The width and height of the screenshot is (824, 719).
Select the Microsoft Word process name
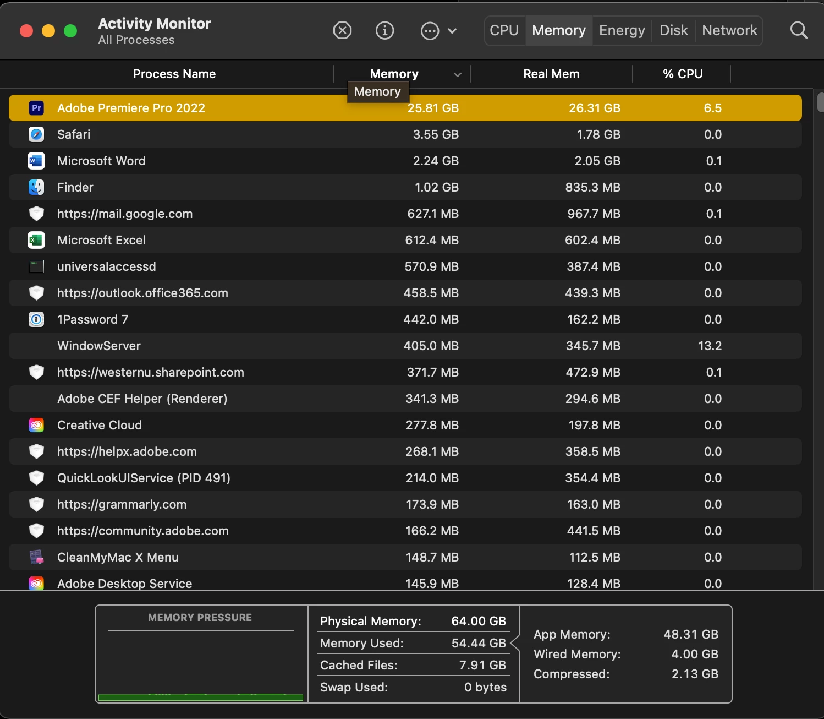(101, 161)
